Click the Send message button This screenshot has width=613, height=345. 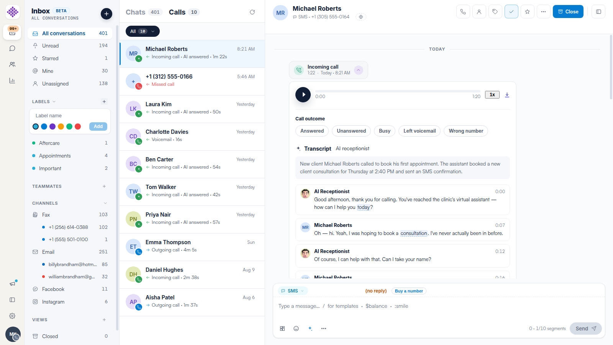[586, 329]
